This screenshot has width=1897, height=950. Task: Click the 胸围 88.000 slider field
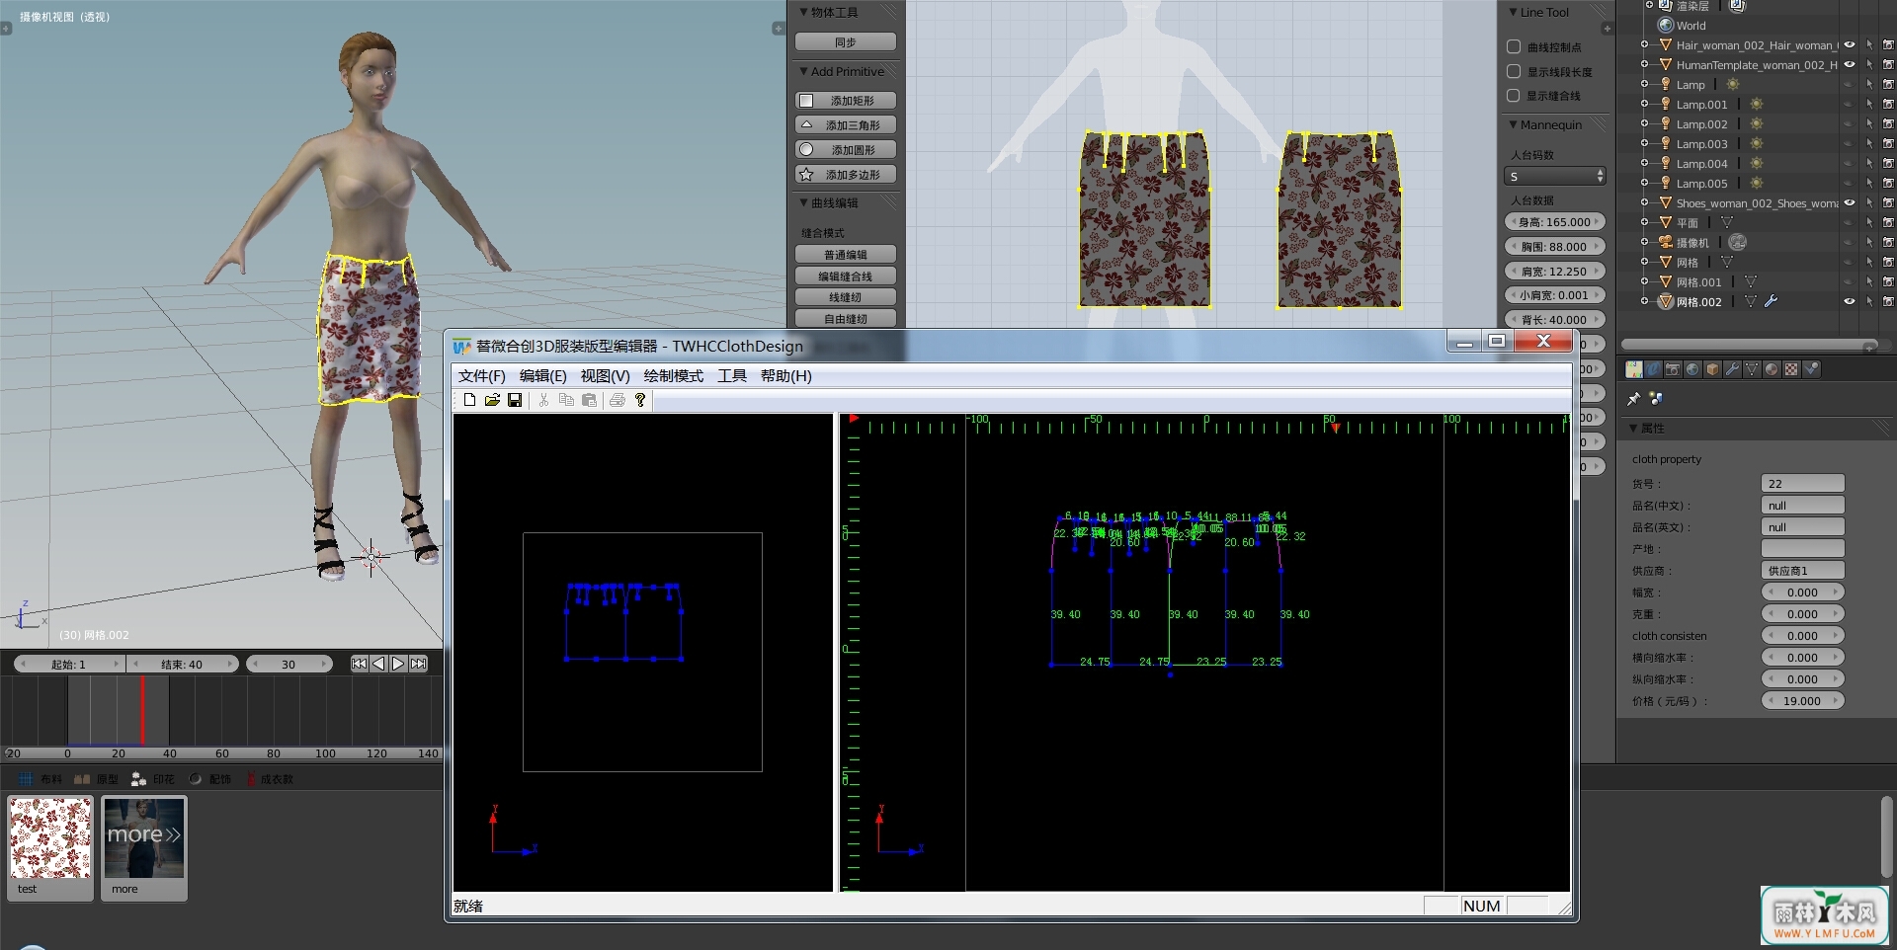(x=1555, y=247)
